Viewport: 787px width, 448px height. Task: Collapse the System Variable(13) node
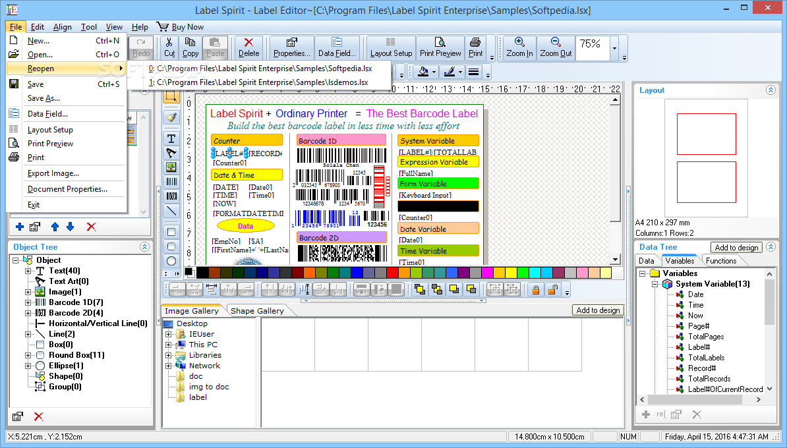click(x=655, y=284)
